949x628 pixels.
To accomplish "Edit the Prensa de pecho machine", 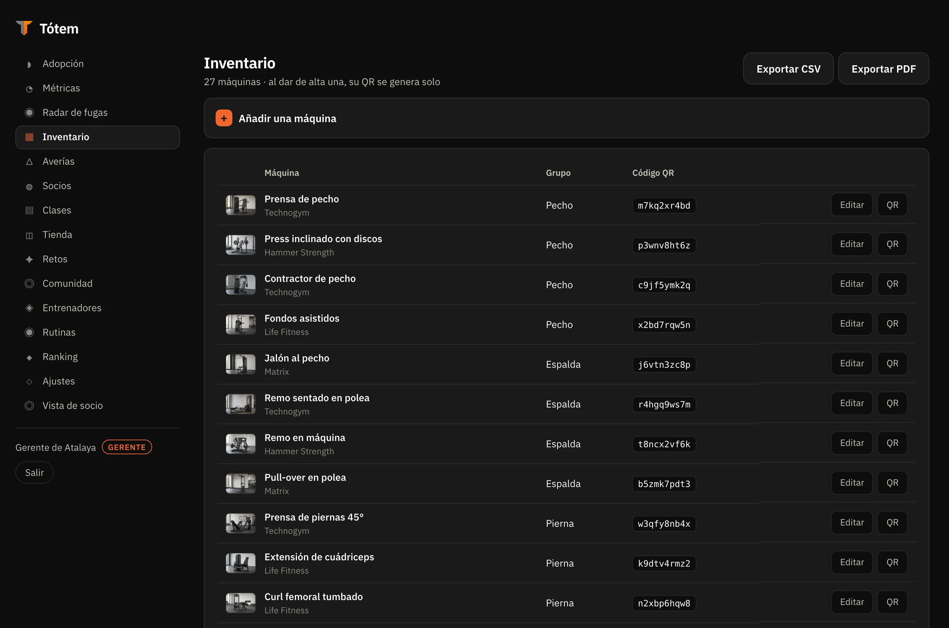I will [x=852, y=205].
